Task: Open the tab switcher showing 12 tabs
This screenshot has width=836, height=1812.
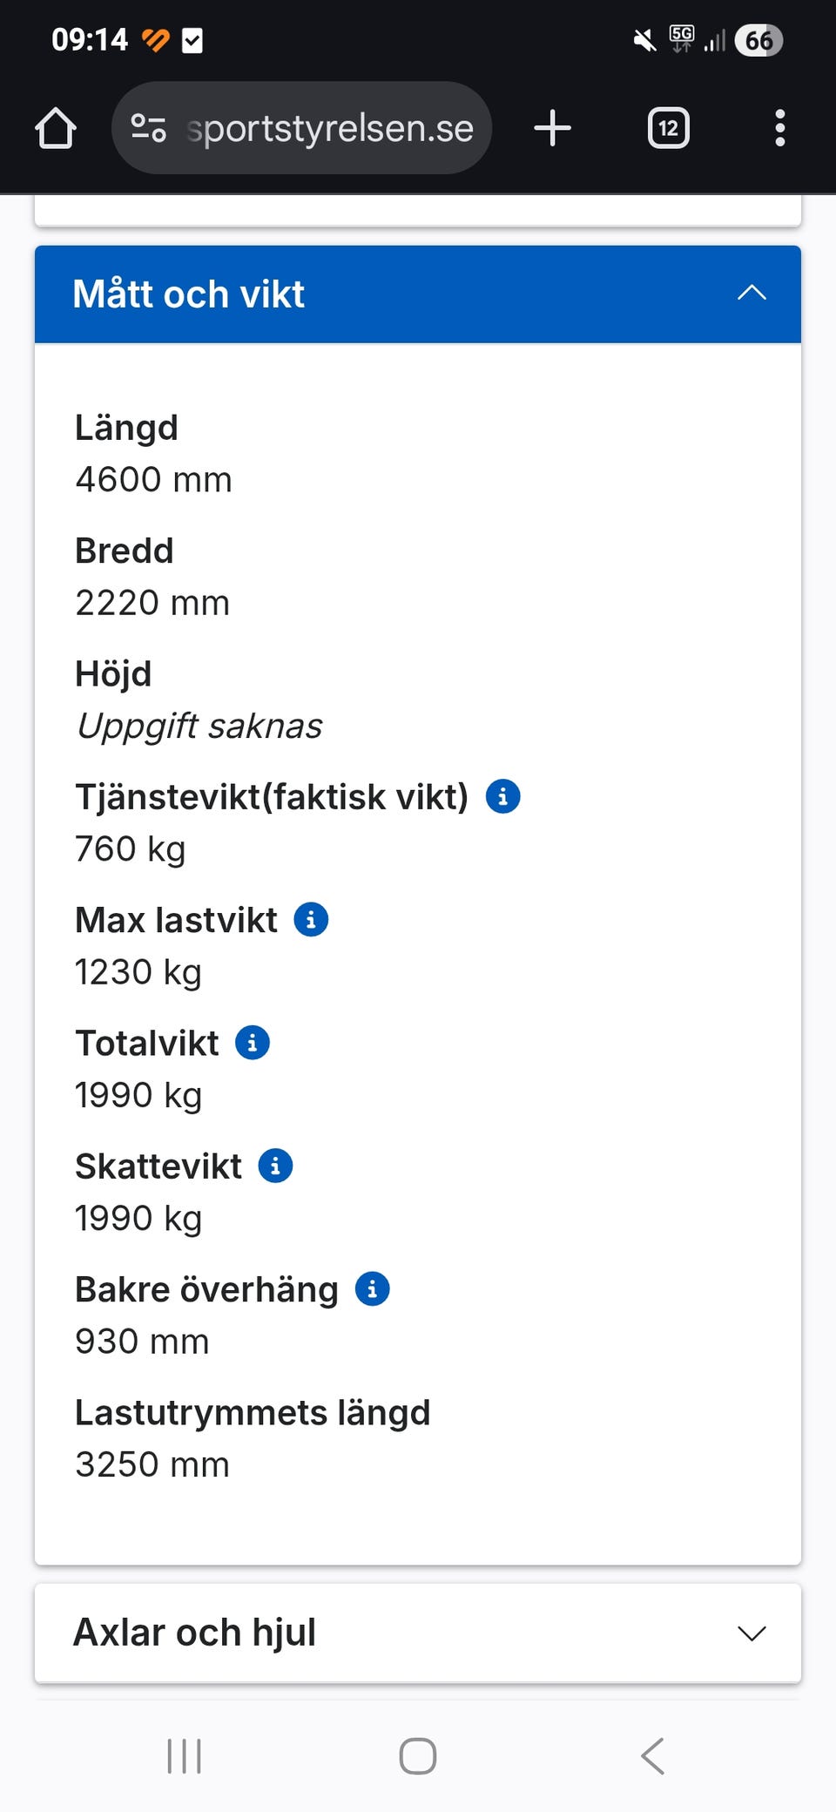Action: (668, 128)
